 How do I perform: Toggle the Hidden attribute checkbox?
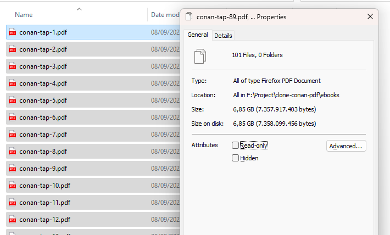(x=236, y=158)
